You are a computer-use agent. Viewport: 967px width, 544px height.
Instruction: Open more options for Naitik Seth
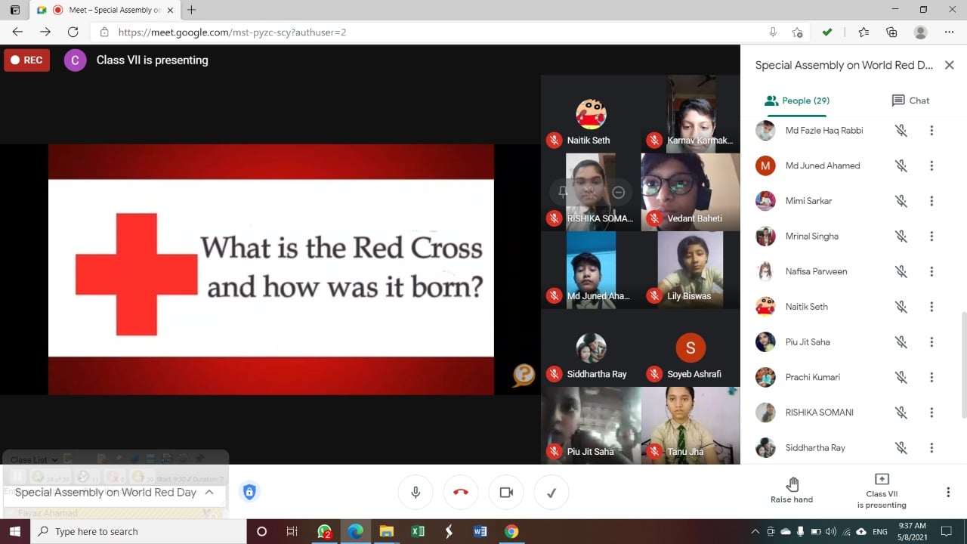[x=931, y=307]
